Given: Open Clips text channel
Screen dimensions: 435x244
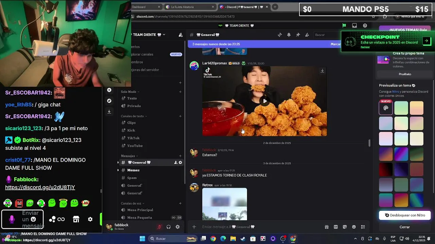Looking at the screenshot, I should (151, 123).
